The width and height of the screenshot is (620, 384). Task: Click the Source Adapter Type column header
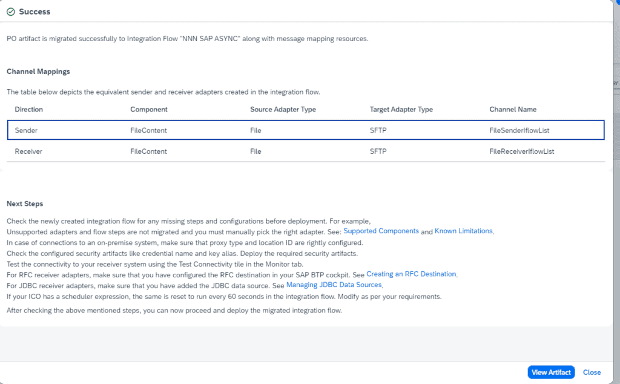pos(283,109)
